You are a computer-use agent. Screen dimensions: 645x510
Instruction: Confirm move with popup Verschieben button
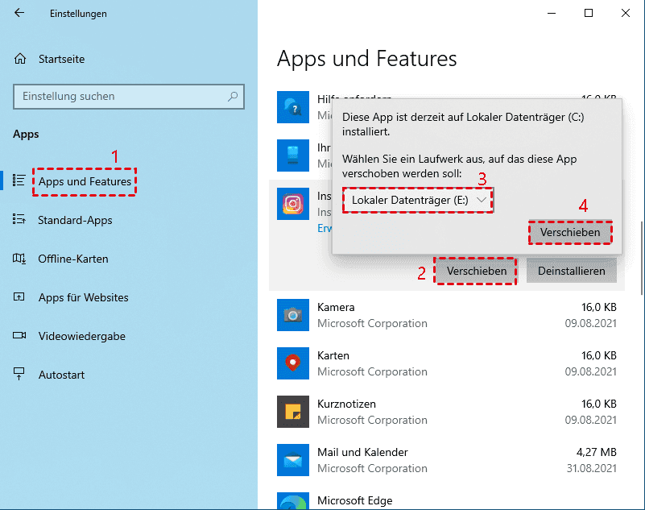(570, 232)
